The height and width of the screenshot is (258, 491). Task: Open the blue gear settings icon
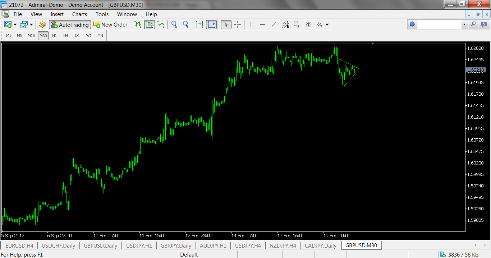(412, 24)
